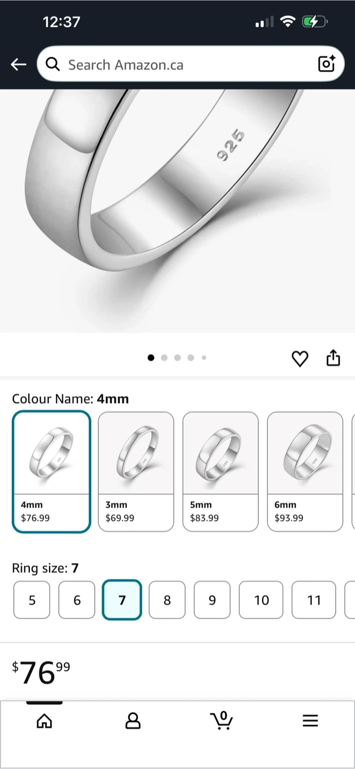The image size is (355, 769).
Task: Tap the share icon
Action: click(333, 358)
